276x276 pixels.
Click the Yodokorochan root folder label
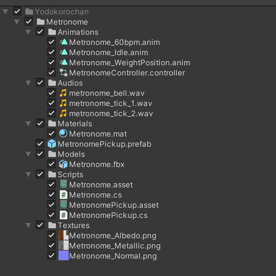pyautogui.click(x=61, y=12)
